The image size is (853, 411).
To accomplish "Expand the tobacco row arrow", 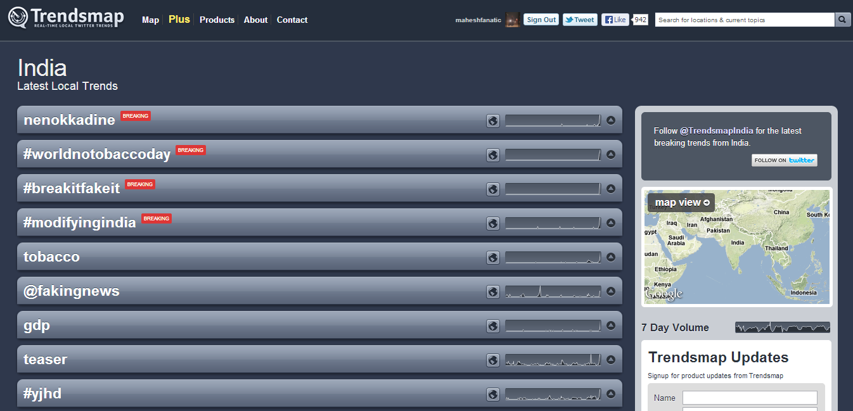I will tap(611, 256).
